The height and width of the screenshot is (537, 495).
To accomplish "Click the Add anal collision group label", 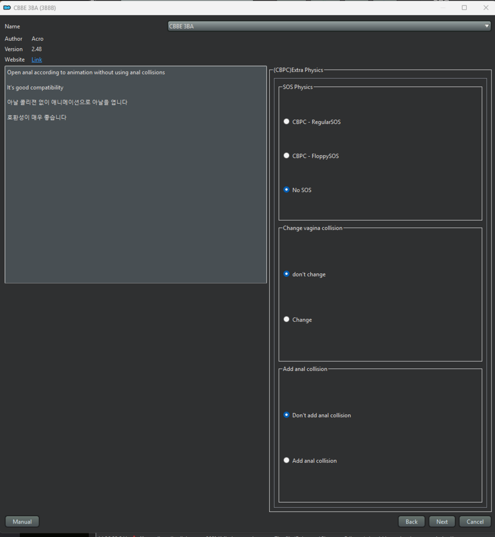I will (x=305, y=369).
